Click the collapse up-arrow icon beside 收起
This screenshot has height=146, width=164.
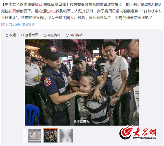point(7,35)
